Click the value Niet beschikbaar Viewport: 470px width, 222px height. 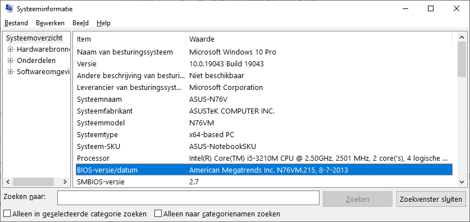217,76
